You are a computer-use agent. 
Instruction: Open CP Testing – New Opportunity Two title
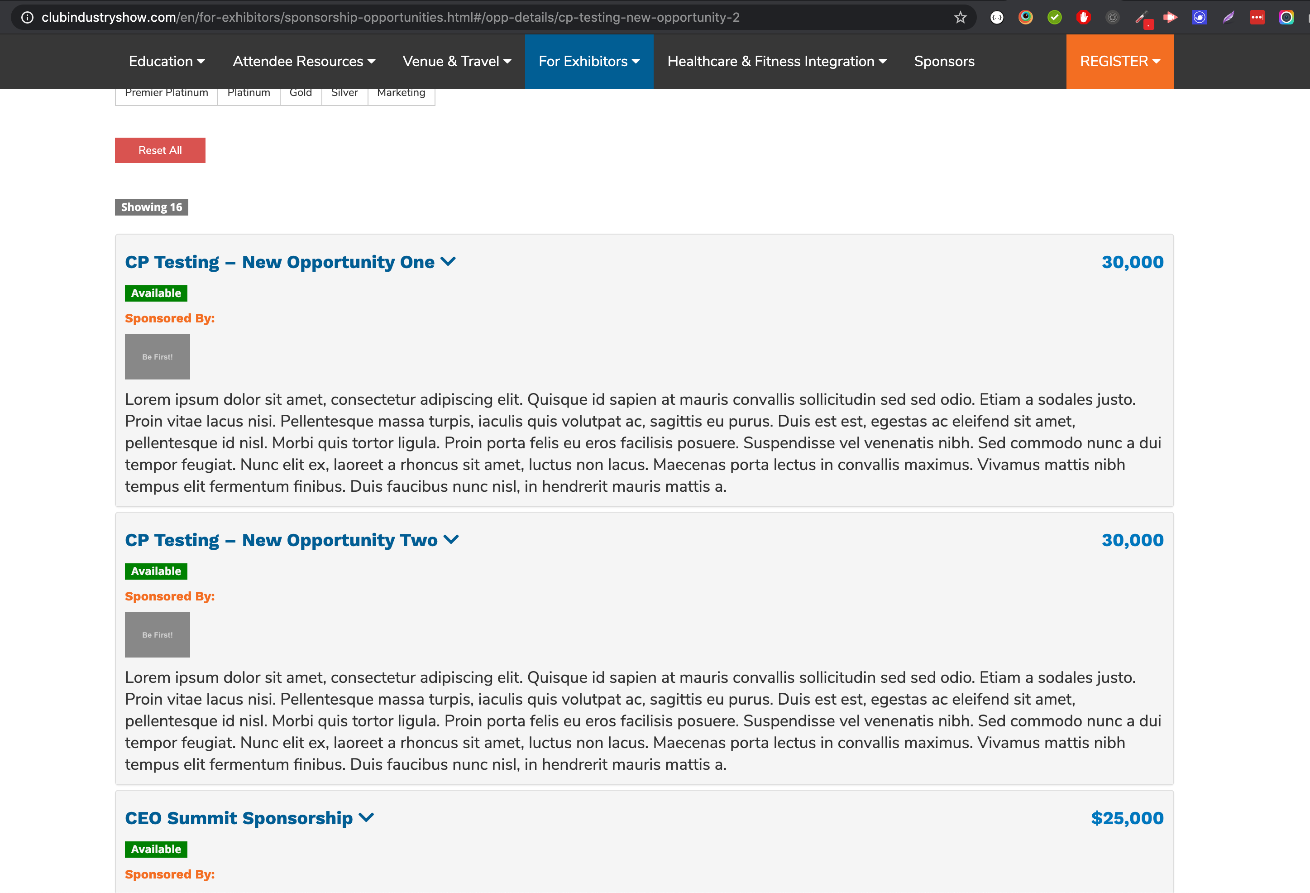[281, 540]
